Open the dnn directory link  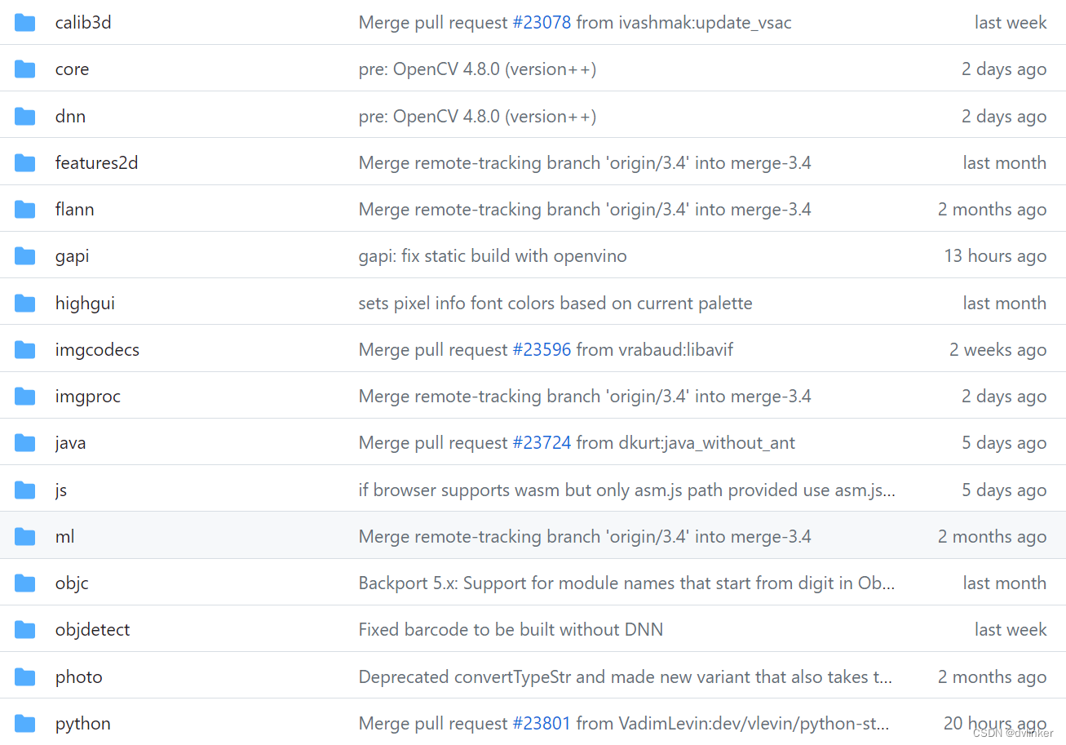[x=70, y=117]
